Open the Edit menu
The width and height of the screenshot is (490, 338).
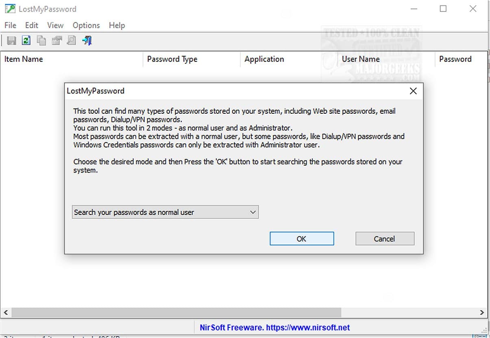pos(32,25)
